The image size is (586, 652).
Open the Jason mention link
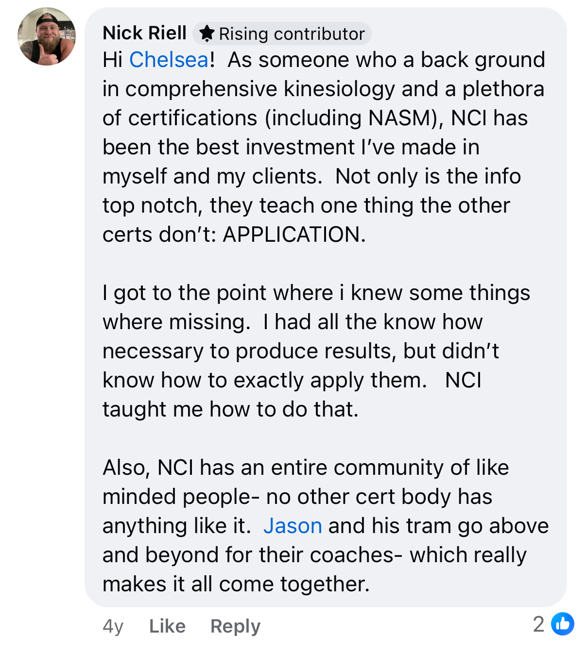293,526
